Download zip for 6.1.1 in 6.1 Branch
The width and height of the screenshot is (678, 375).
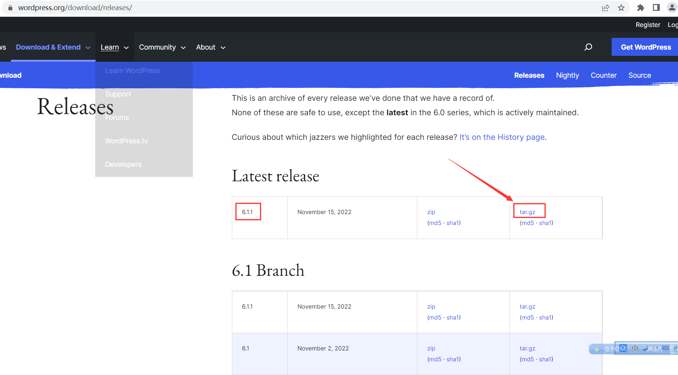[x=431, y=307]
